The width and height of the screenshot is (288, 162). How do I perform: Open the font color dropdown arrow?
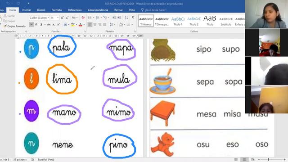click(84, 25)
